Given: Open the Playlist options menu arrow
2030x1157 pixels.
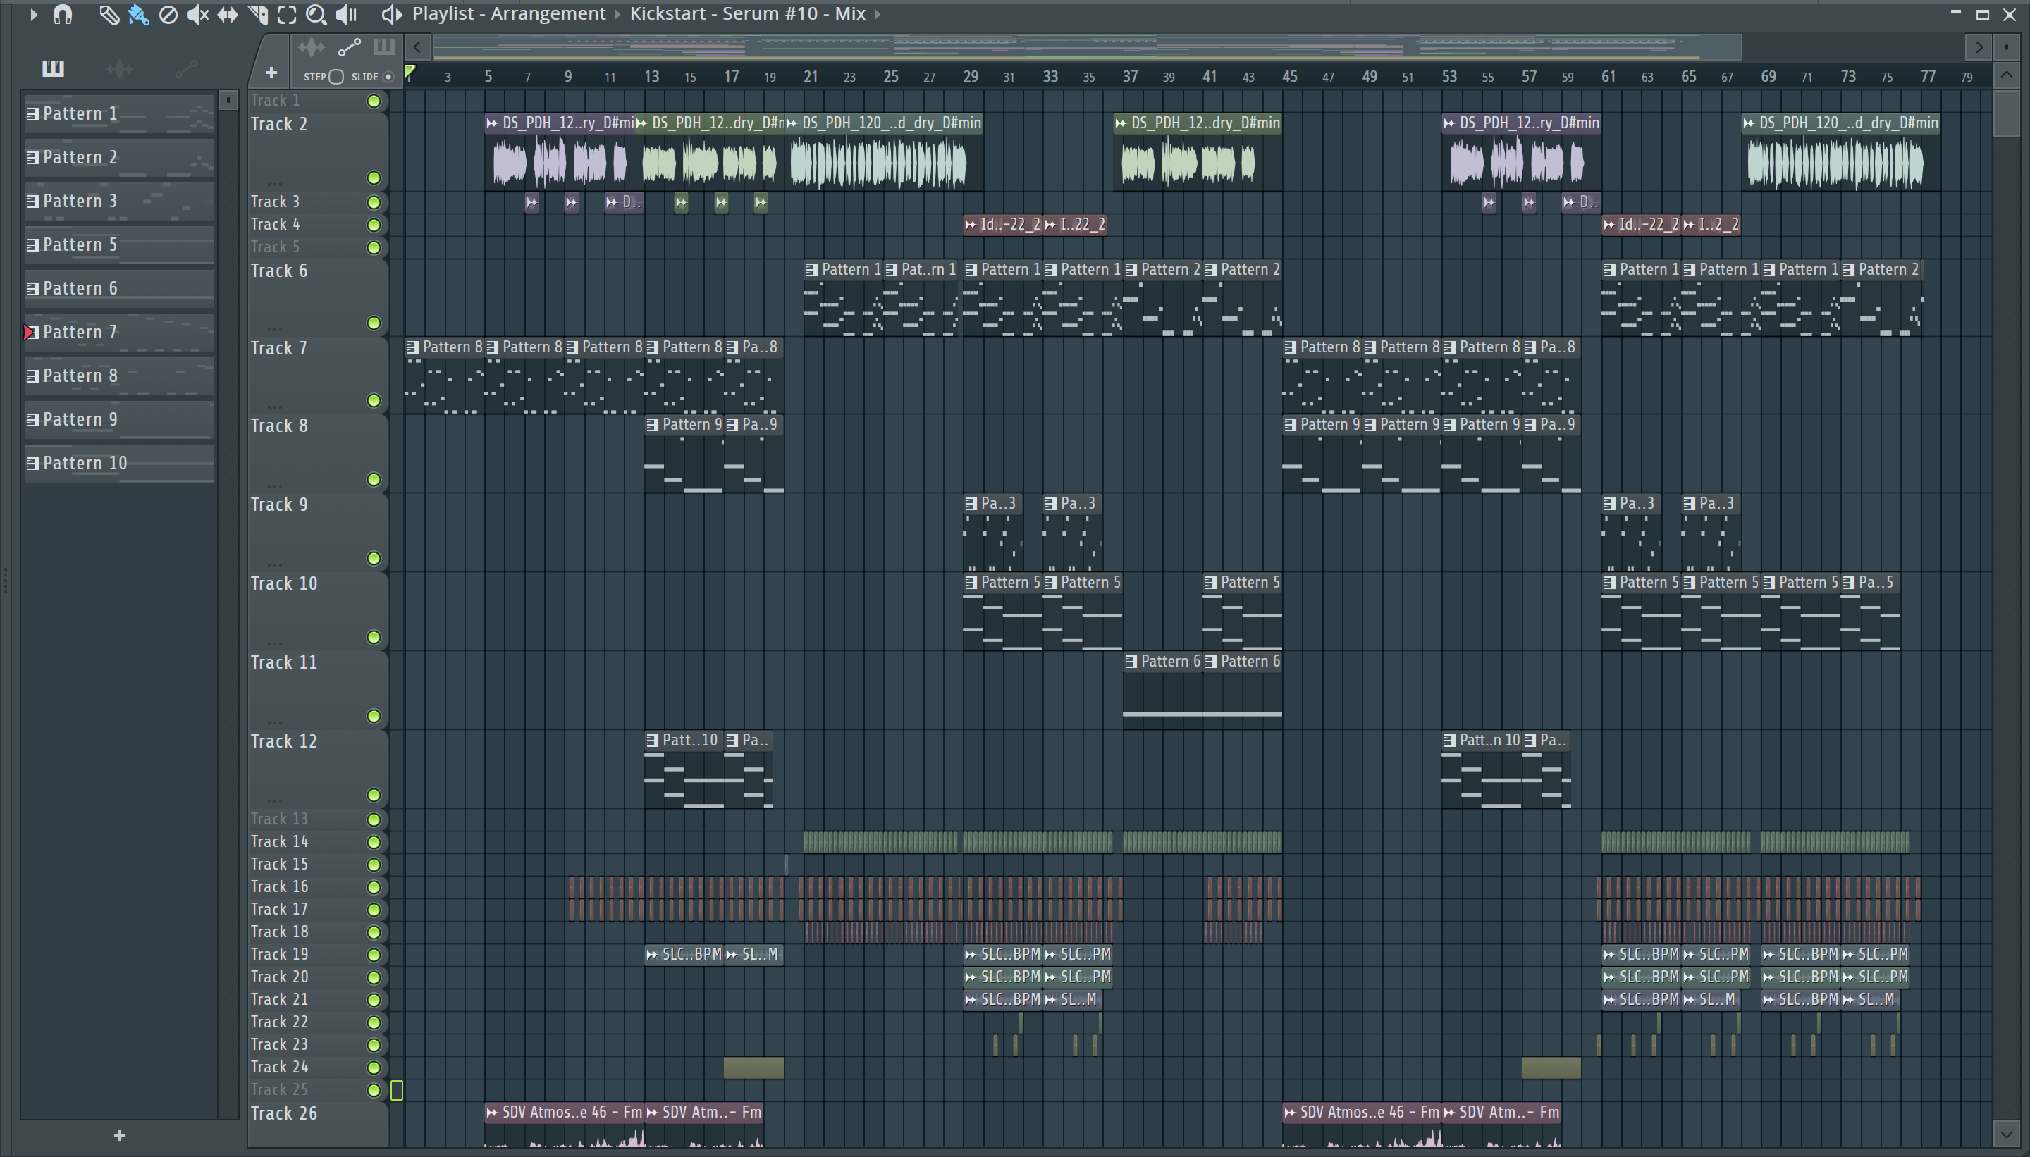Looking at the screenshot, I should tap(33, 14).
